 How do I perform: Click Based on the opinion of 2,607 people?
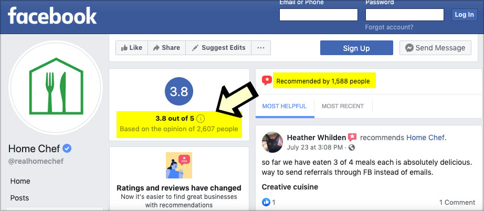click(x=179, y=129)
